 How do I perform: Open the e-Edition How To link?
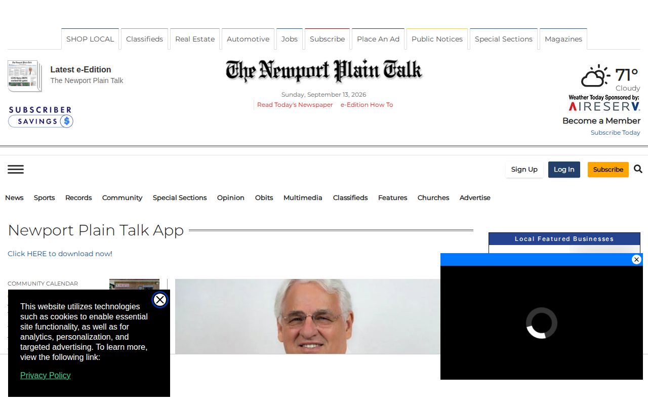coord(367,105)
